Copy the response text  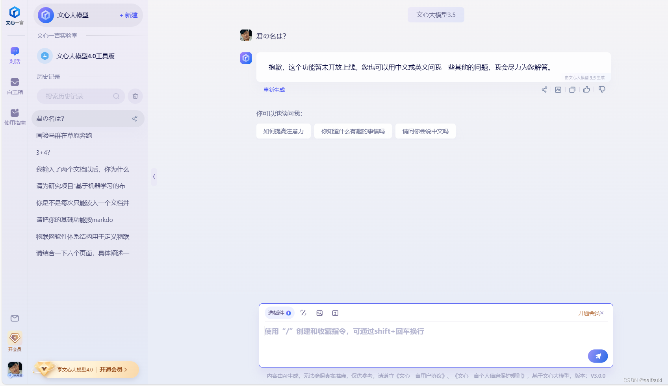click(x=572, y=90)
